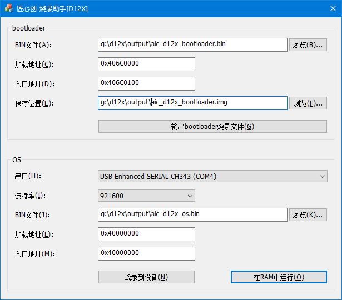Browse for bootloader BIN file with 浏览(B)

click(x=308, y=45)
